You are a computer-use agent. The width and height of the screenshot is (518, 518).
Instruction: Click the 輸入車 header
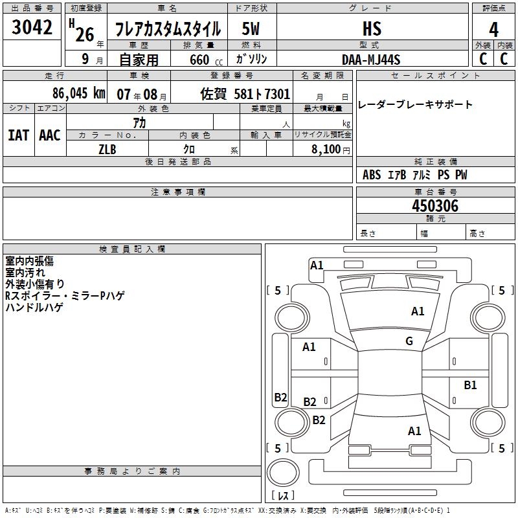pos(266,135)
